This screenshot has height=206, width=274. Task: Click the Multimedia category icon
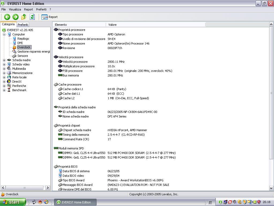(x=9, y=69)
